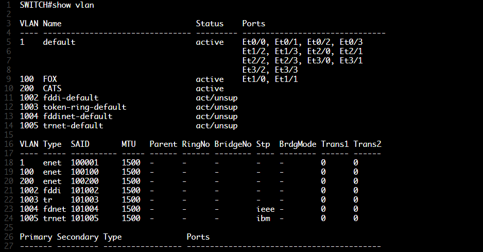This screenshot has width=483, height=252.
Task: Click the 'MTU' column header
Action: (128, 144)
